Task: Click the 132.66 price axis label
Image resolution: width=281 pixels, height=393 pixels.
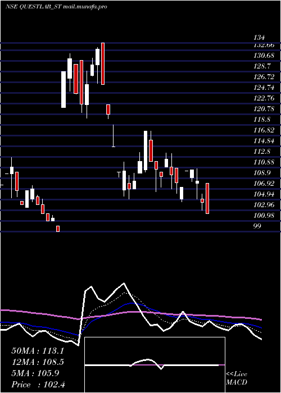Action: click(264, 45)
